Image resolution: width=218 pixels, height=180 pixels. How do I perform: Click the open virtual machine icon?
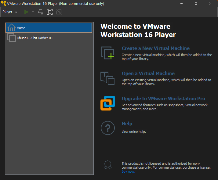tap(107, 78)
